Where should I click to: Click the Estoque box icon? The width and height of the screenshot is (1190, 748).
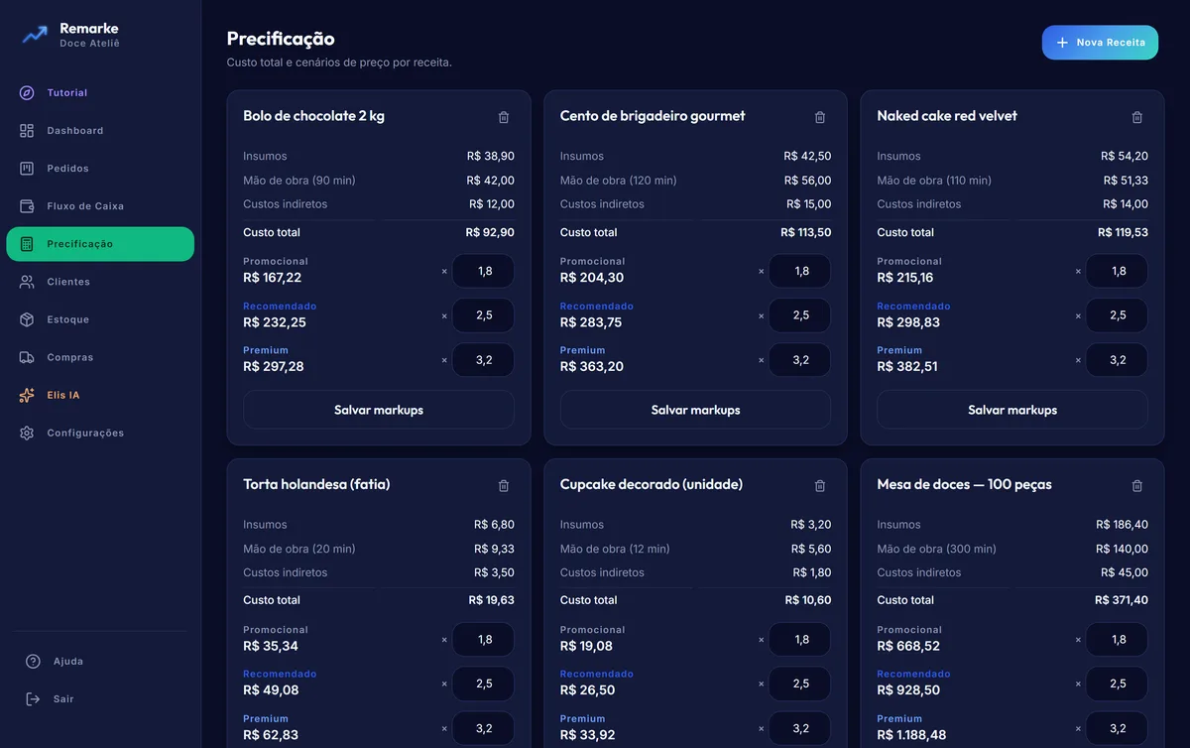(x=27, y=319)
